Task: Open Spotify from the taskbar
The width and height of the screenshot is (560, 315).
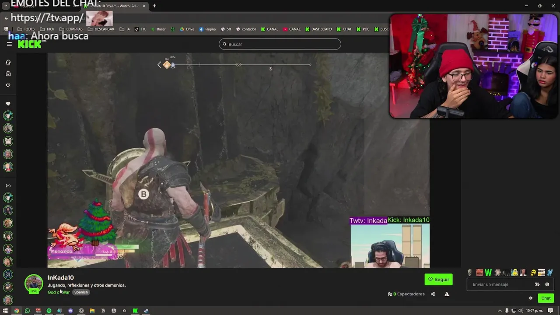Action: click(49, 311)
